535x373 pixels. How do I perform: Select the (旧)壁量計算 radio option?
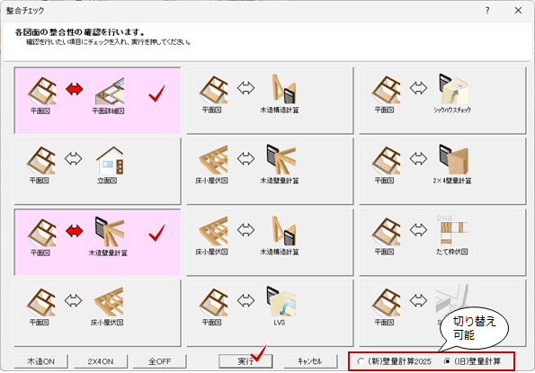(473, 361)
